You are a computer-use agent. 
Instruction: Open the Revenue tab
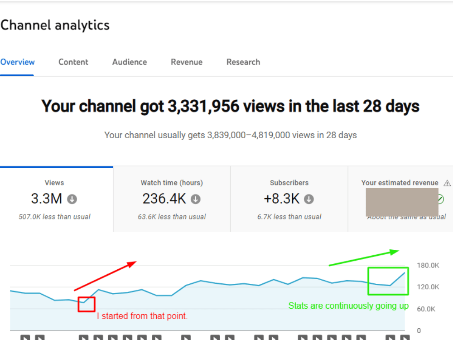coord(187,62)
